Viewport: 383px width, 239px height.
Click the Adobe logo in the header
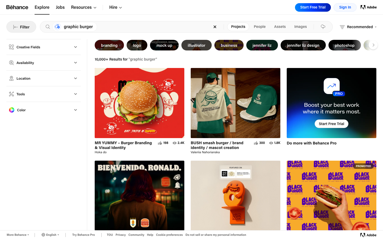(369, 7)
